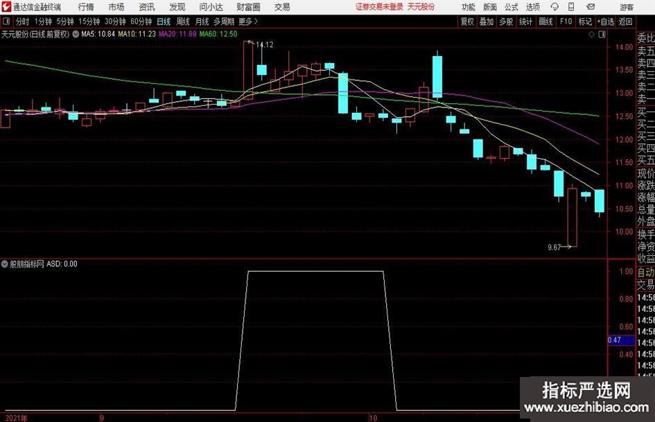655x422 pixels.
Task: Click the 叠加 overlay toolbar button
Action: click(487, 21)
